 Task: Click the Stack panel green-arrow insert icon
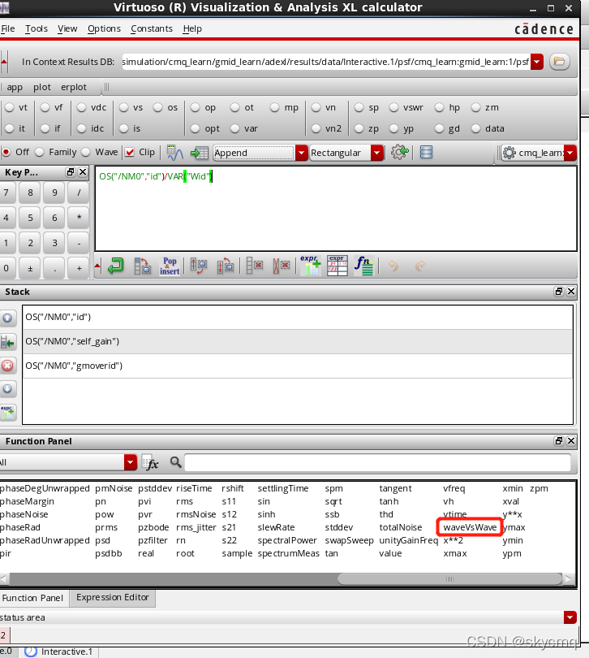[7, 343]
